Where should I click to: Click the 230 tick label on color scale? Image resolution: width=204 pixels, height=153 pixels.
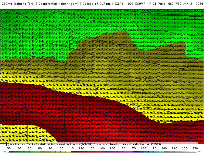tap(195, 148)
